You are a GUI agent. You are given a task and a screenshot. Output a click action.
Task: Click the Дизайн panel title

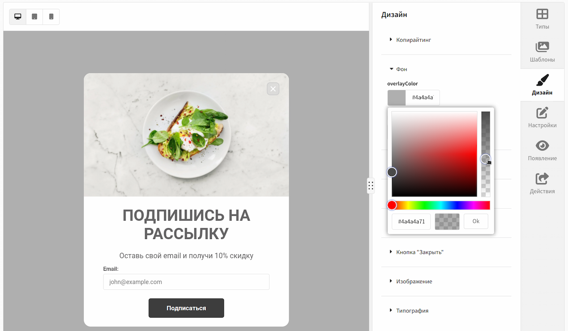(x=394, y=15)
